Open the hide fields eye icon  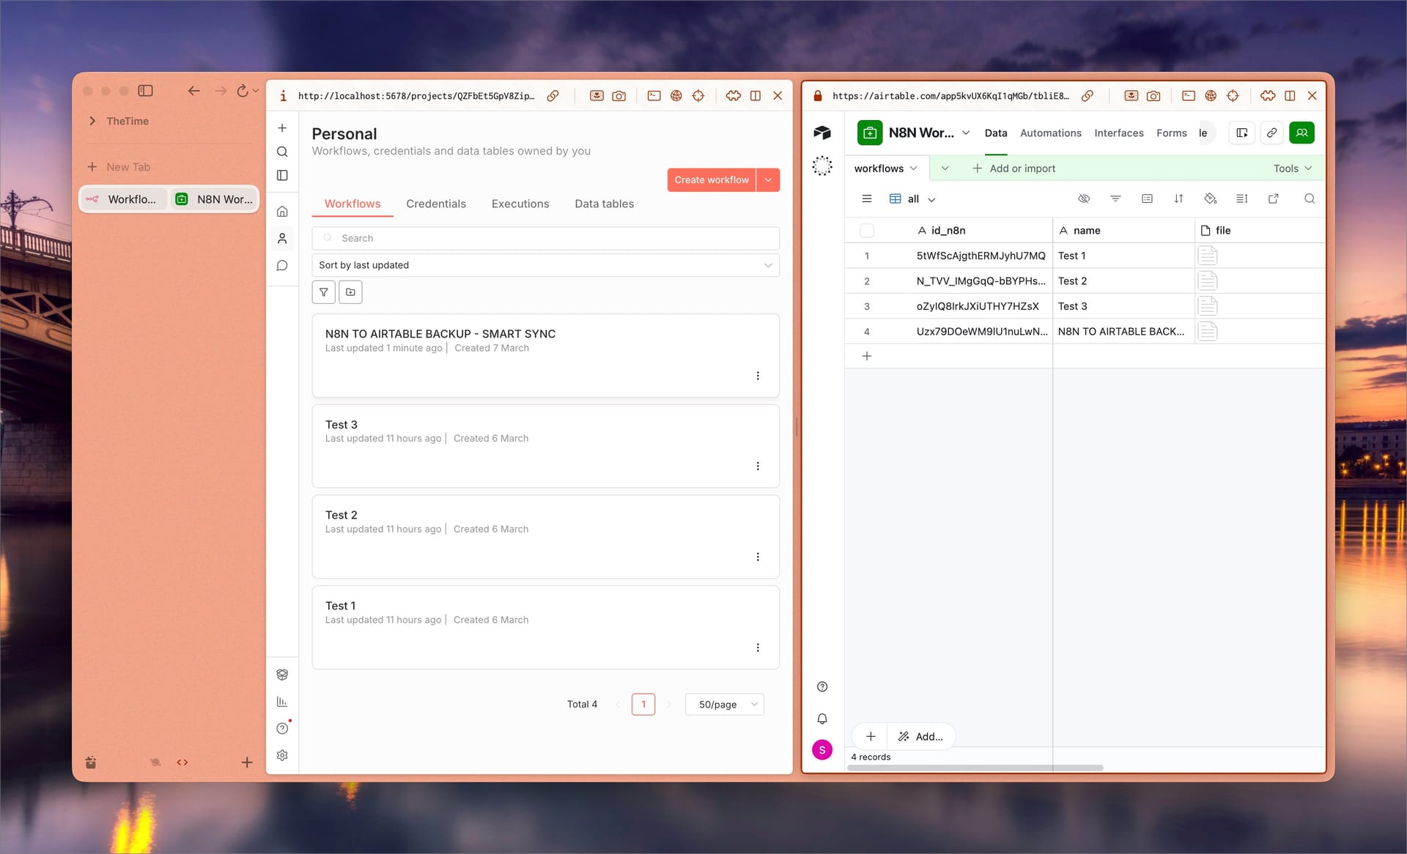click(x=1083, y=198)
